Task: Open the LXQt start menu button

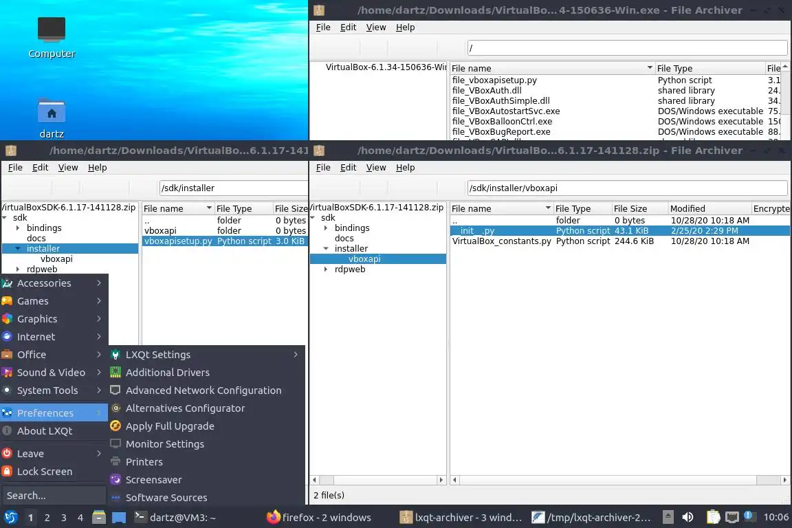Action: pyautogui.click(x=10, y=518)
